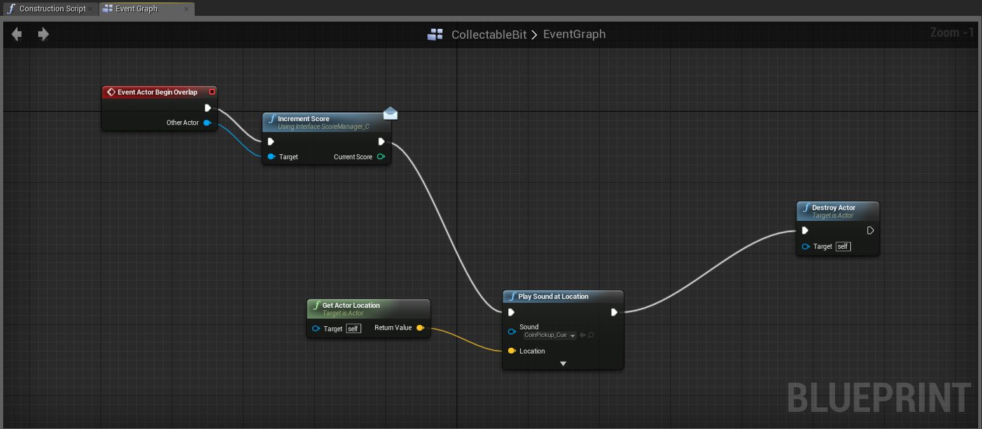The height and width of the screenshot is (429, 982).
Task: Click the CollectableBit breadcrumb link
Action: [x=489, y=34]
